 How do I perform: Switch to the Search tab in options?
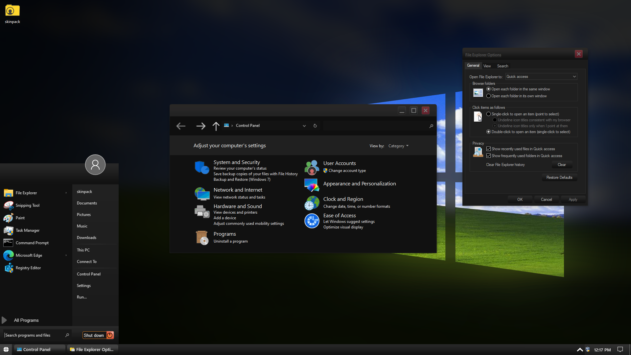click(x=502, y=66)
